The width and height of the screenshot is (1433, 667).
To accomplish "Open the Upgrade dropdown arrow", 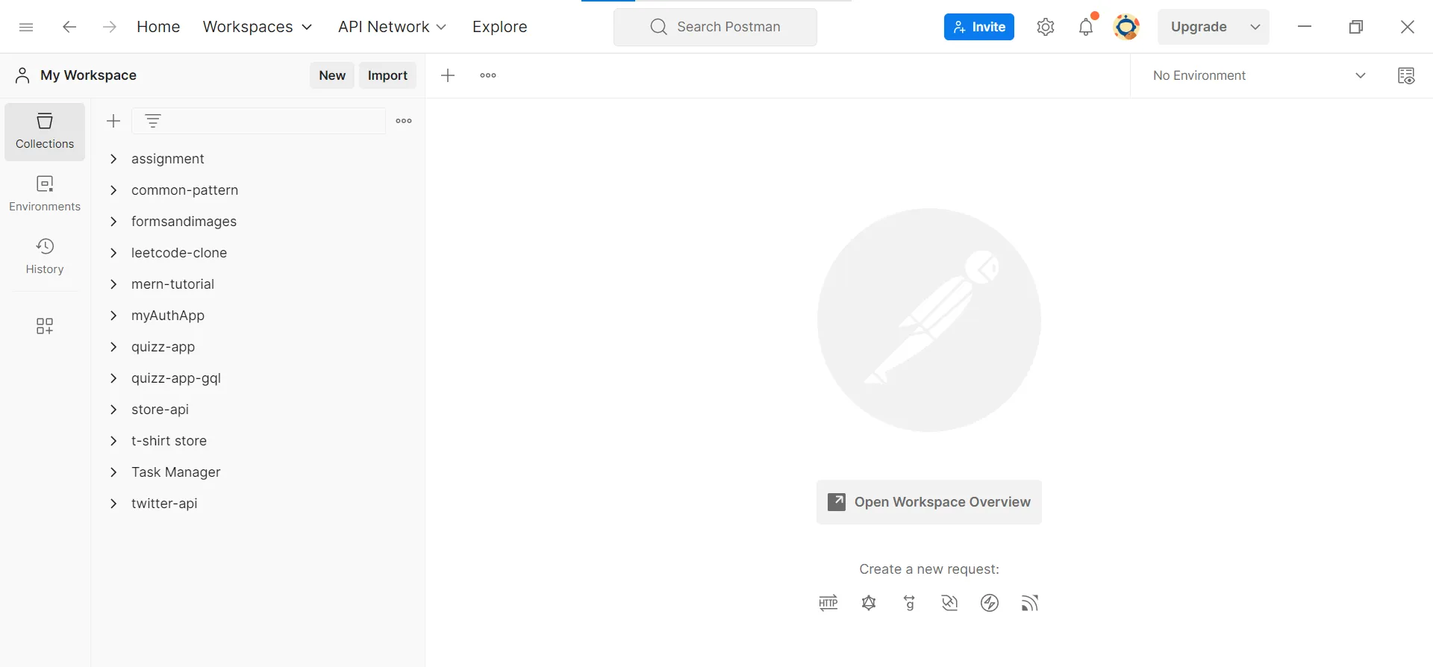I will pos(1255,27).
